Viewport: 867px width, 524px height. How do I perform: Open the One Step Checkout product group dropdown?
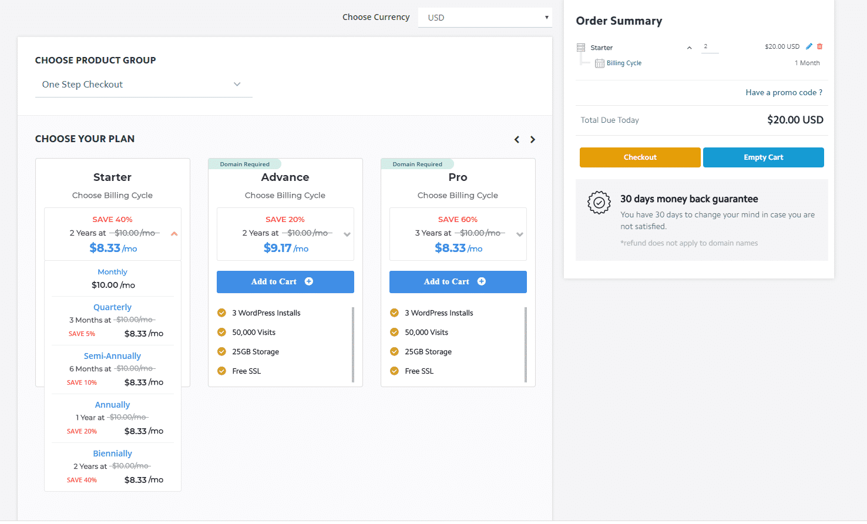coord(143,85)
